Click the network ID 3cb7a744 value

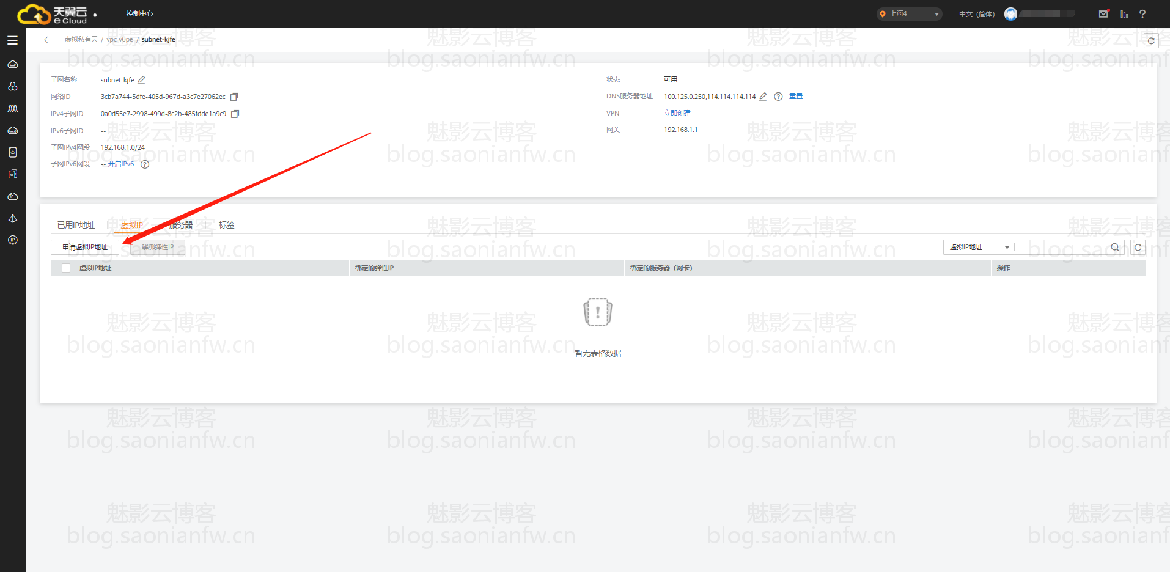coord(163,97)
